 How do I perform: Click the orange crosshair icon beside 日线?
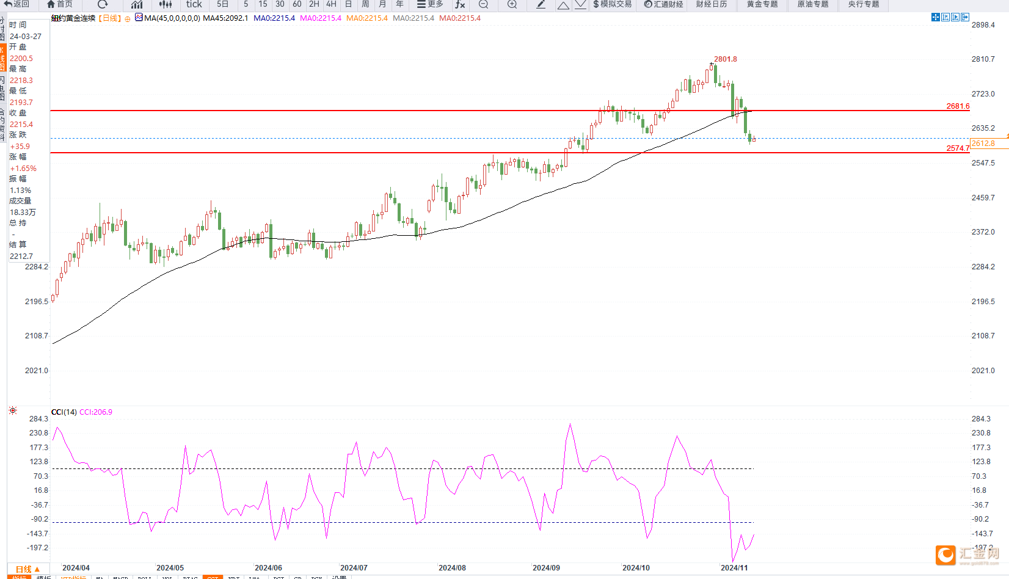[127, 19]
